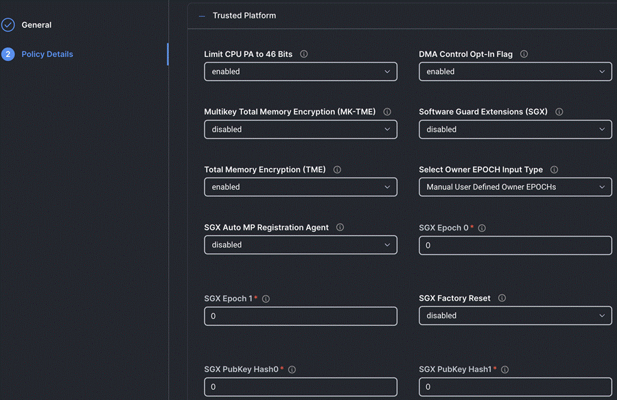This screenshot has height=400, width=617.
Task: Click the info icon for SGX Auto MP Registration Agent
Action: point(340,227)
